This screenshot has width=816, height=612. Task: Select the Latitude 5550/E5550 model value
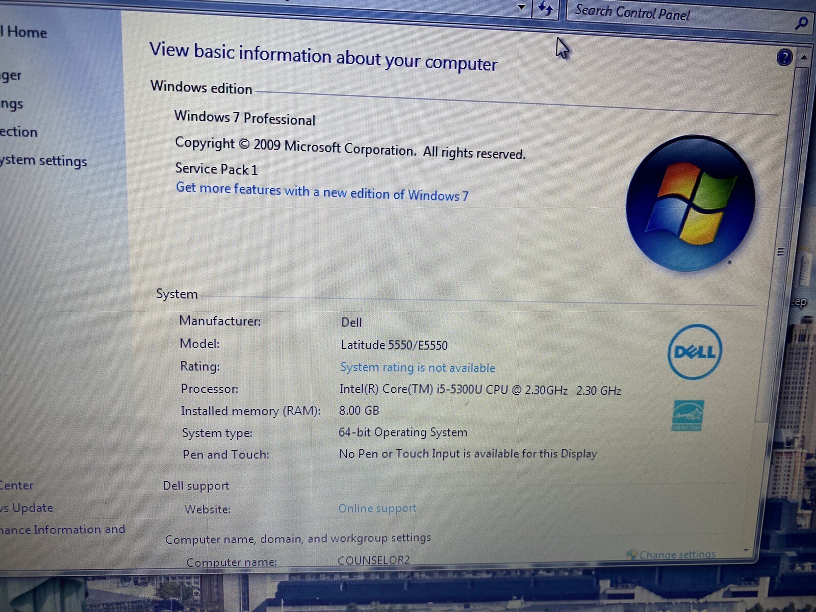[x=394, y=345]
